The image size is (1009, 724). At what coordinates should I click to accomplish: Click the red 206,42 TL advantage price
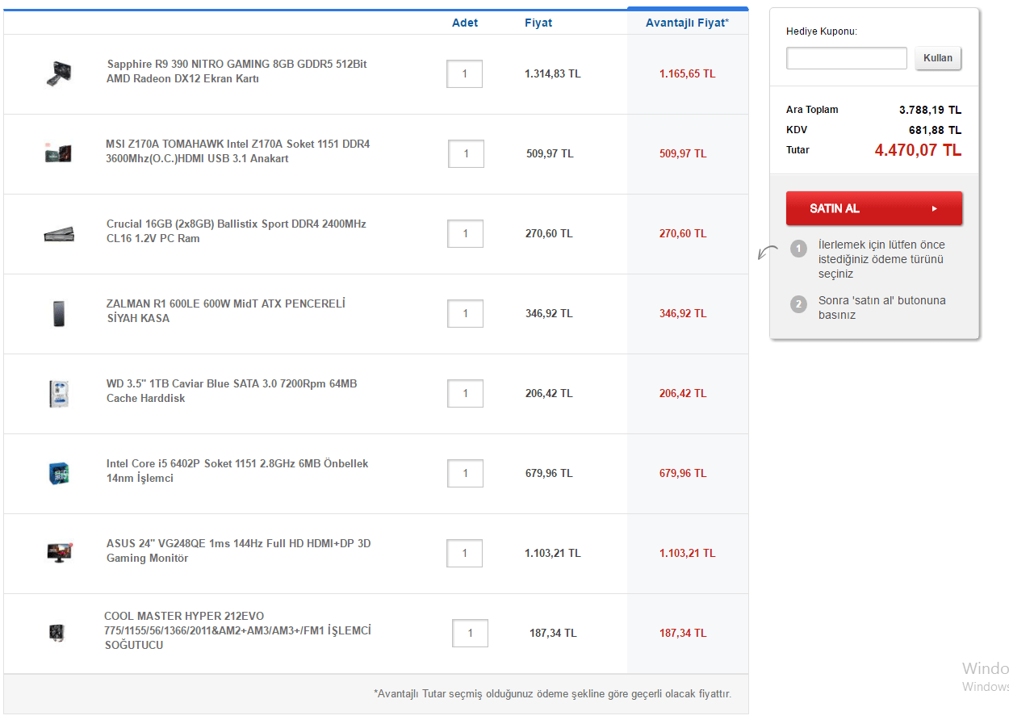pos(683,393)
